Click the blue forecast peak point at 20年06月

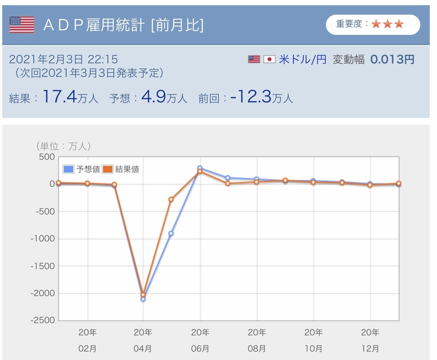pos(200,168)
